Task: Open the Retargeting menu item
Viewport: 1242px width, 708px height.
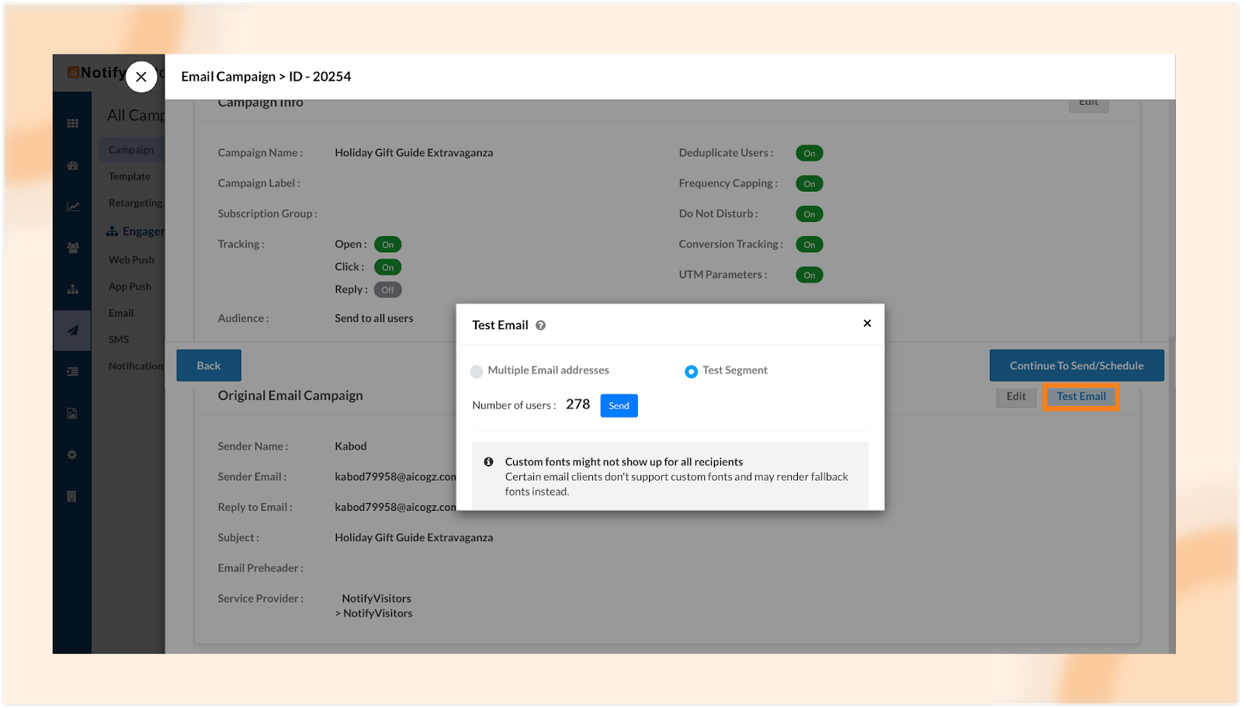Action: click(136, 203)
